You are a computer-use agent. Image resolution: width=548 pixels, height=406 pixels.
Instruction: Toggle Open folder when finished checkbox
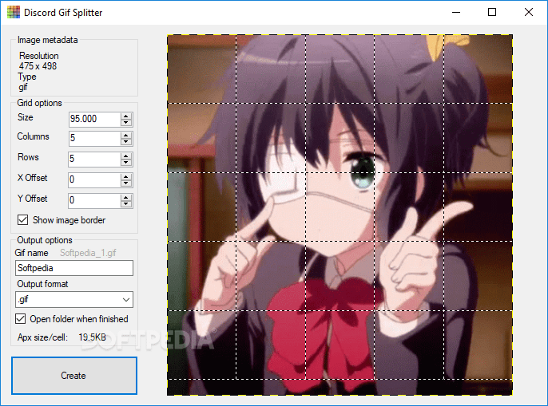click(20, 319)
